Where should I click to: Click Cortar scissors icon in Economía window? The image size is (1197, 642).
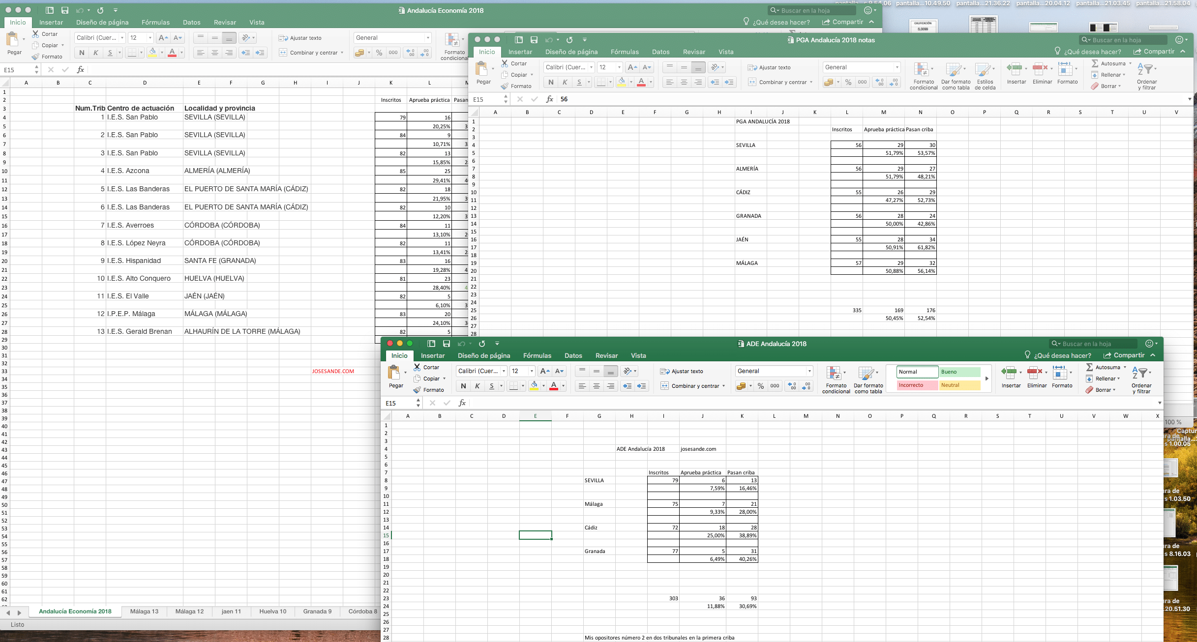click(x=35, y=34)
